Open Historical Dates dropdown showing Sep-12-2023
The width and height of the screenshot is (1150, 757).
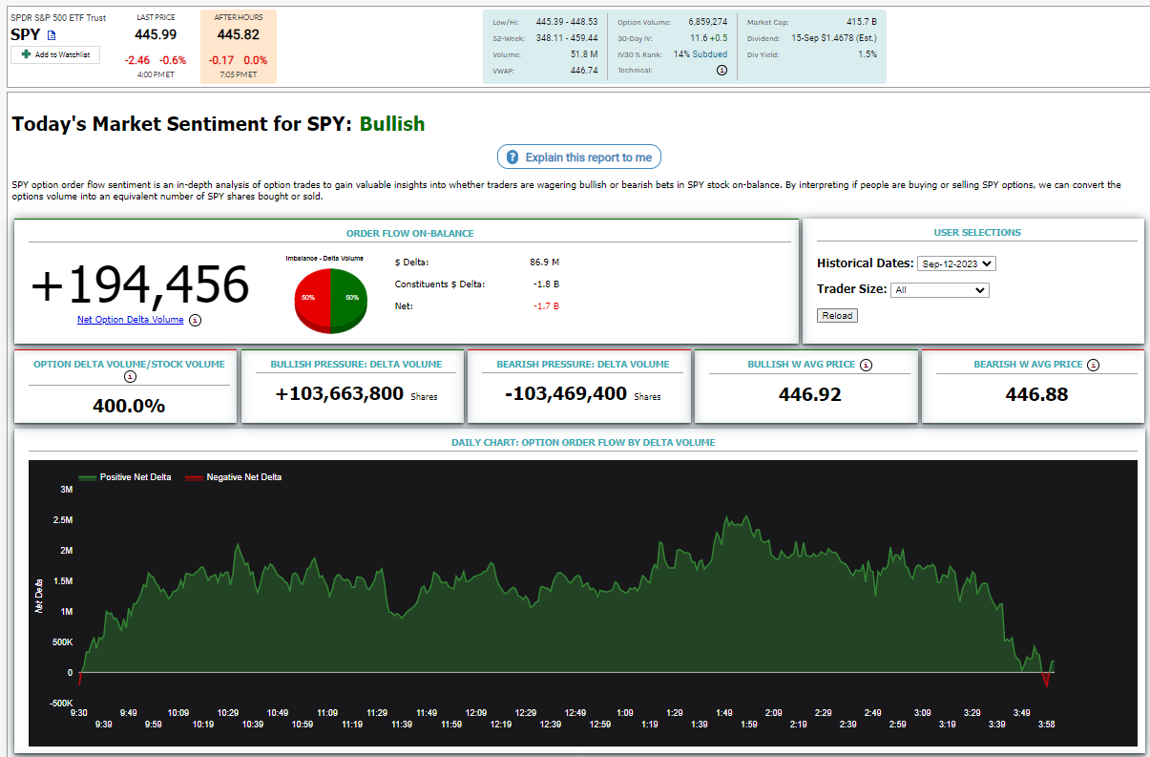tap(956, 263)
